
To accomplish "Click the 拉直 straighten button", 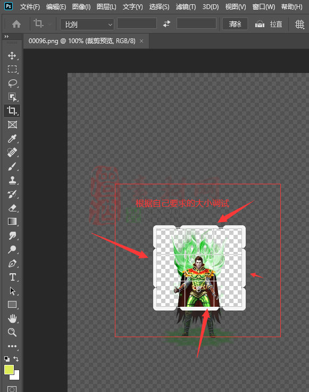I will click(x=269, y=24).
